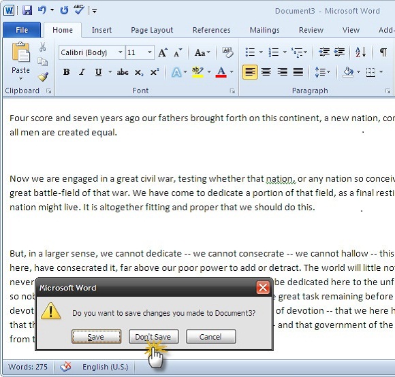Select Align Text Left
Image resolution: width=395 pixels, height=377 pixels.
250,72
